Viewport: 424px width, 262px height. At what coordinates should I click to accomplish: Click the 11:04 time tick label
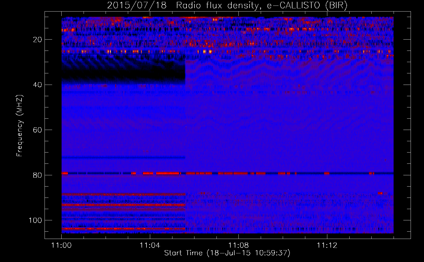(x=150, y=245)
